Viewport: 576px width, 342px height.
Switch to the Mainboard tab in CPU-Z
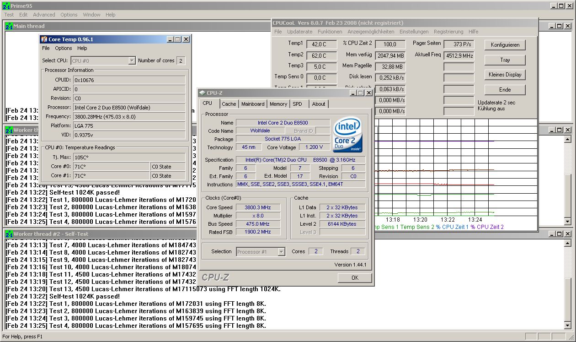[253, 104]
